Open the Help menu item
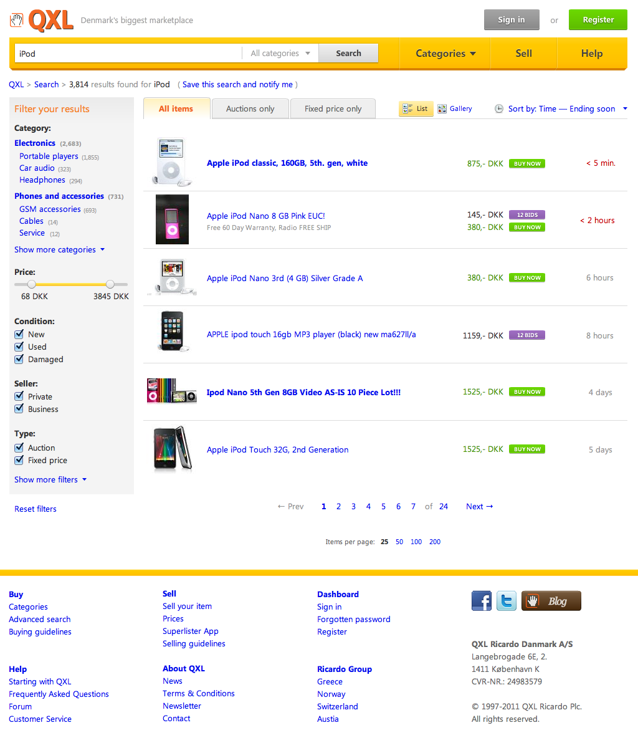The width and height of the screenshot is (638, 748). [x=592, y=54]
